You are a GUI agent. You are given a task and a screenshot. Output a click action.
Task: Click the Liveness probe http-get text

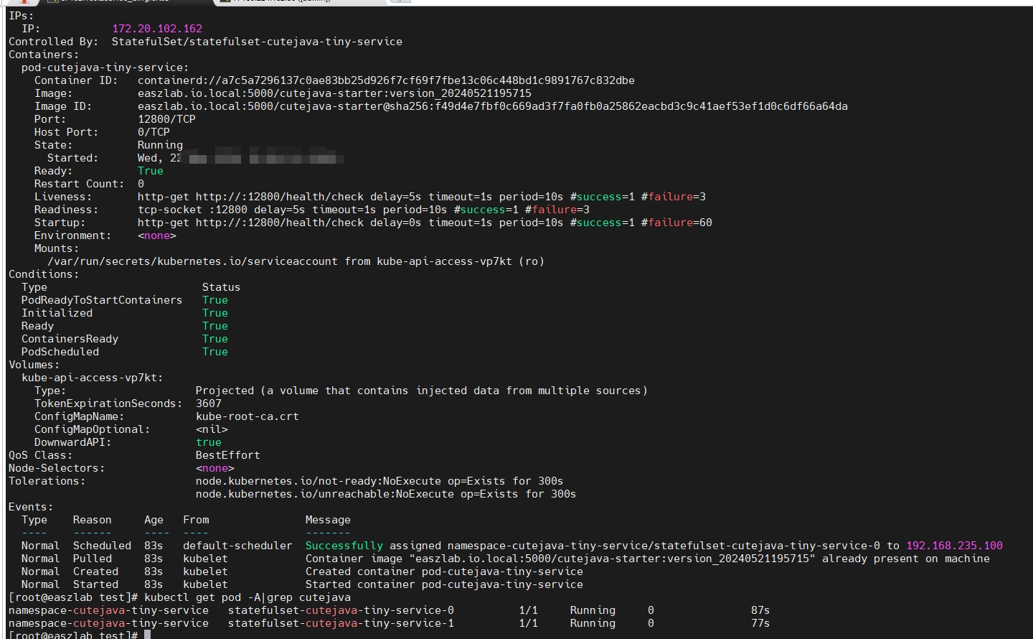click(421, 197)
